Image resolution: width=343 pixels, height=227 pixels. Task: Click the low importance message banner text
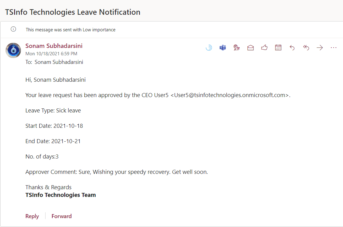(x=70, y=30)
